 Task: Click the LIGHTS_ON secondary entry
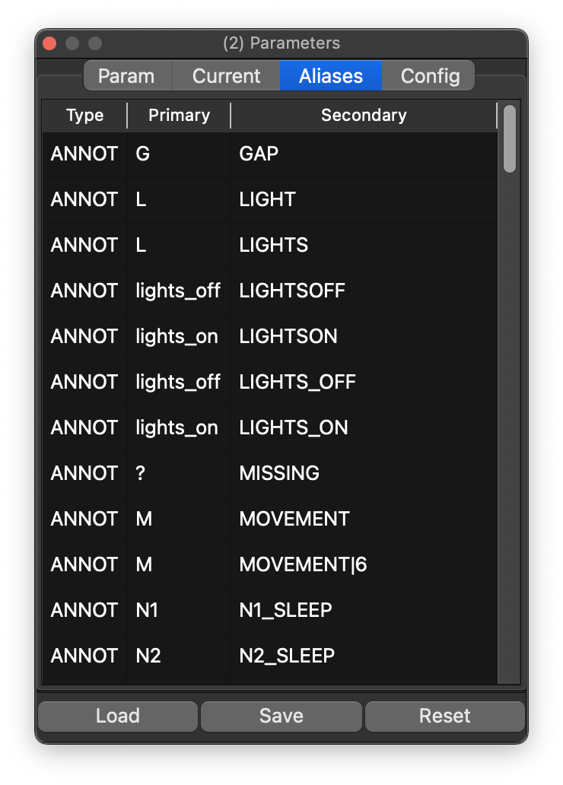click(294, 427)
